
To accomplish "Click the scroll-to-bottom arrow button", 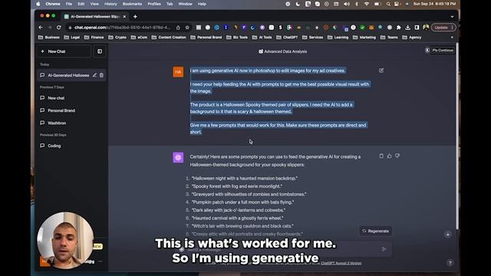I will point(448,235).
